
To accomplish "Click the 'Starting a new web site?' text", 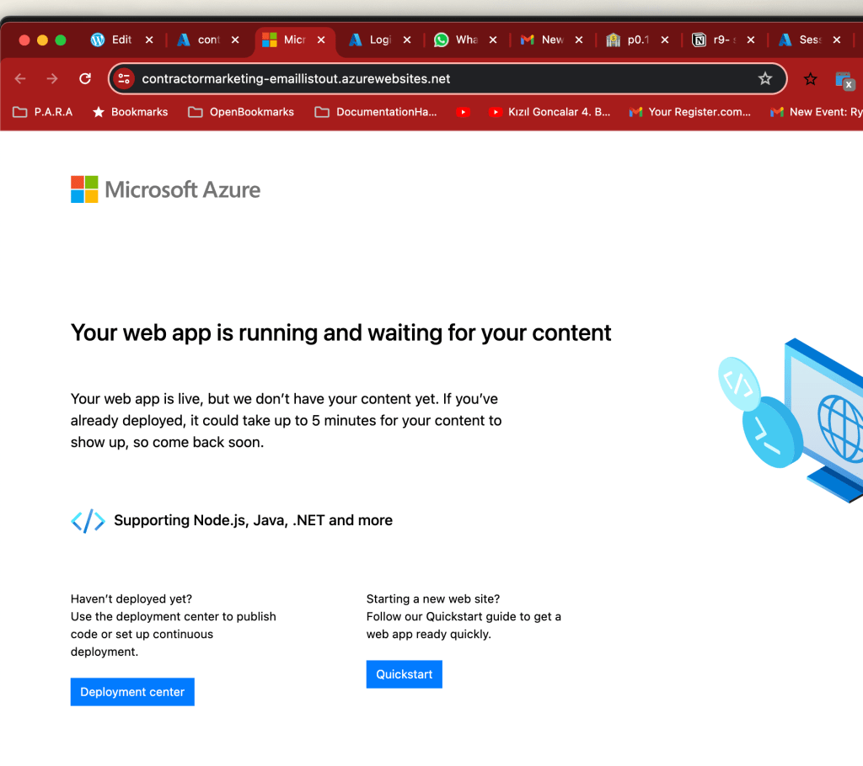I will coord(433,598).
